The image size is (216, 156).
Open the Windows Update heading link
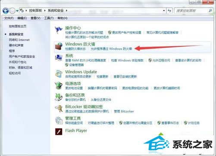[x=81, y=72]
